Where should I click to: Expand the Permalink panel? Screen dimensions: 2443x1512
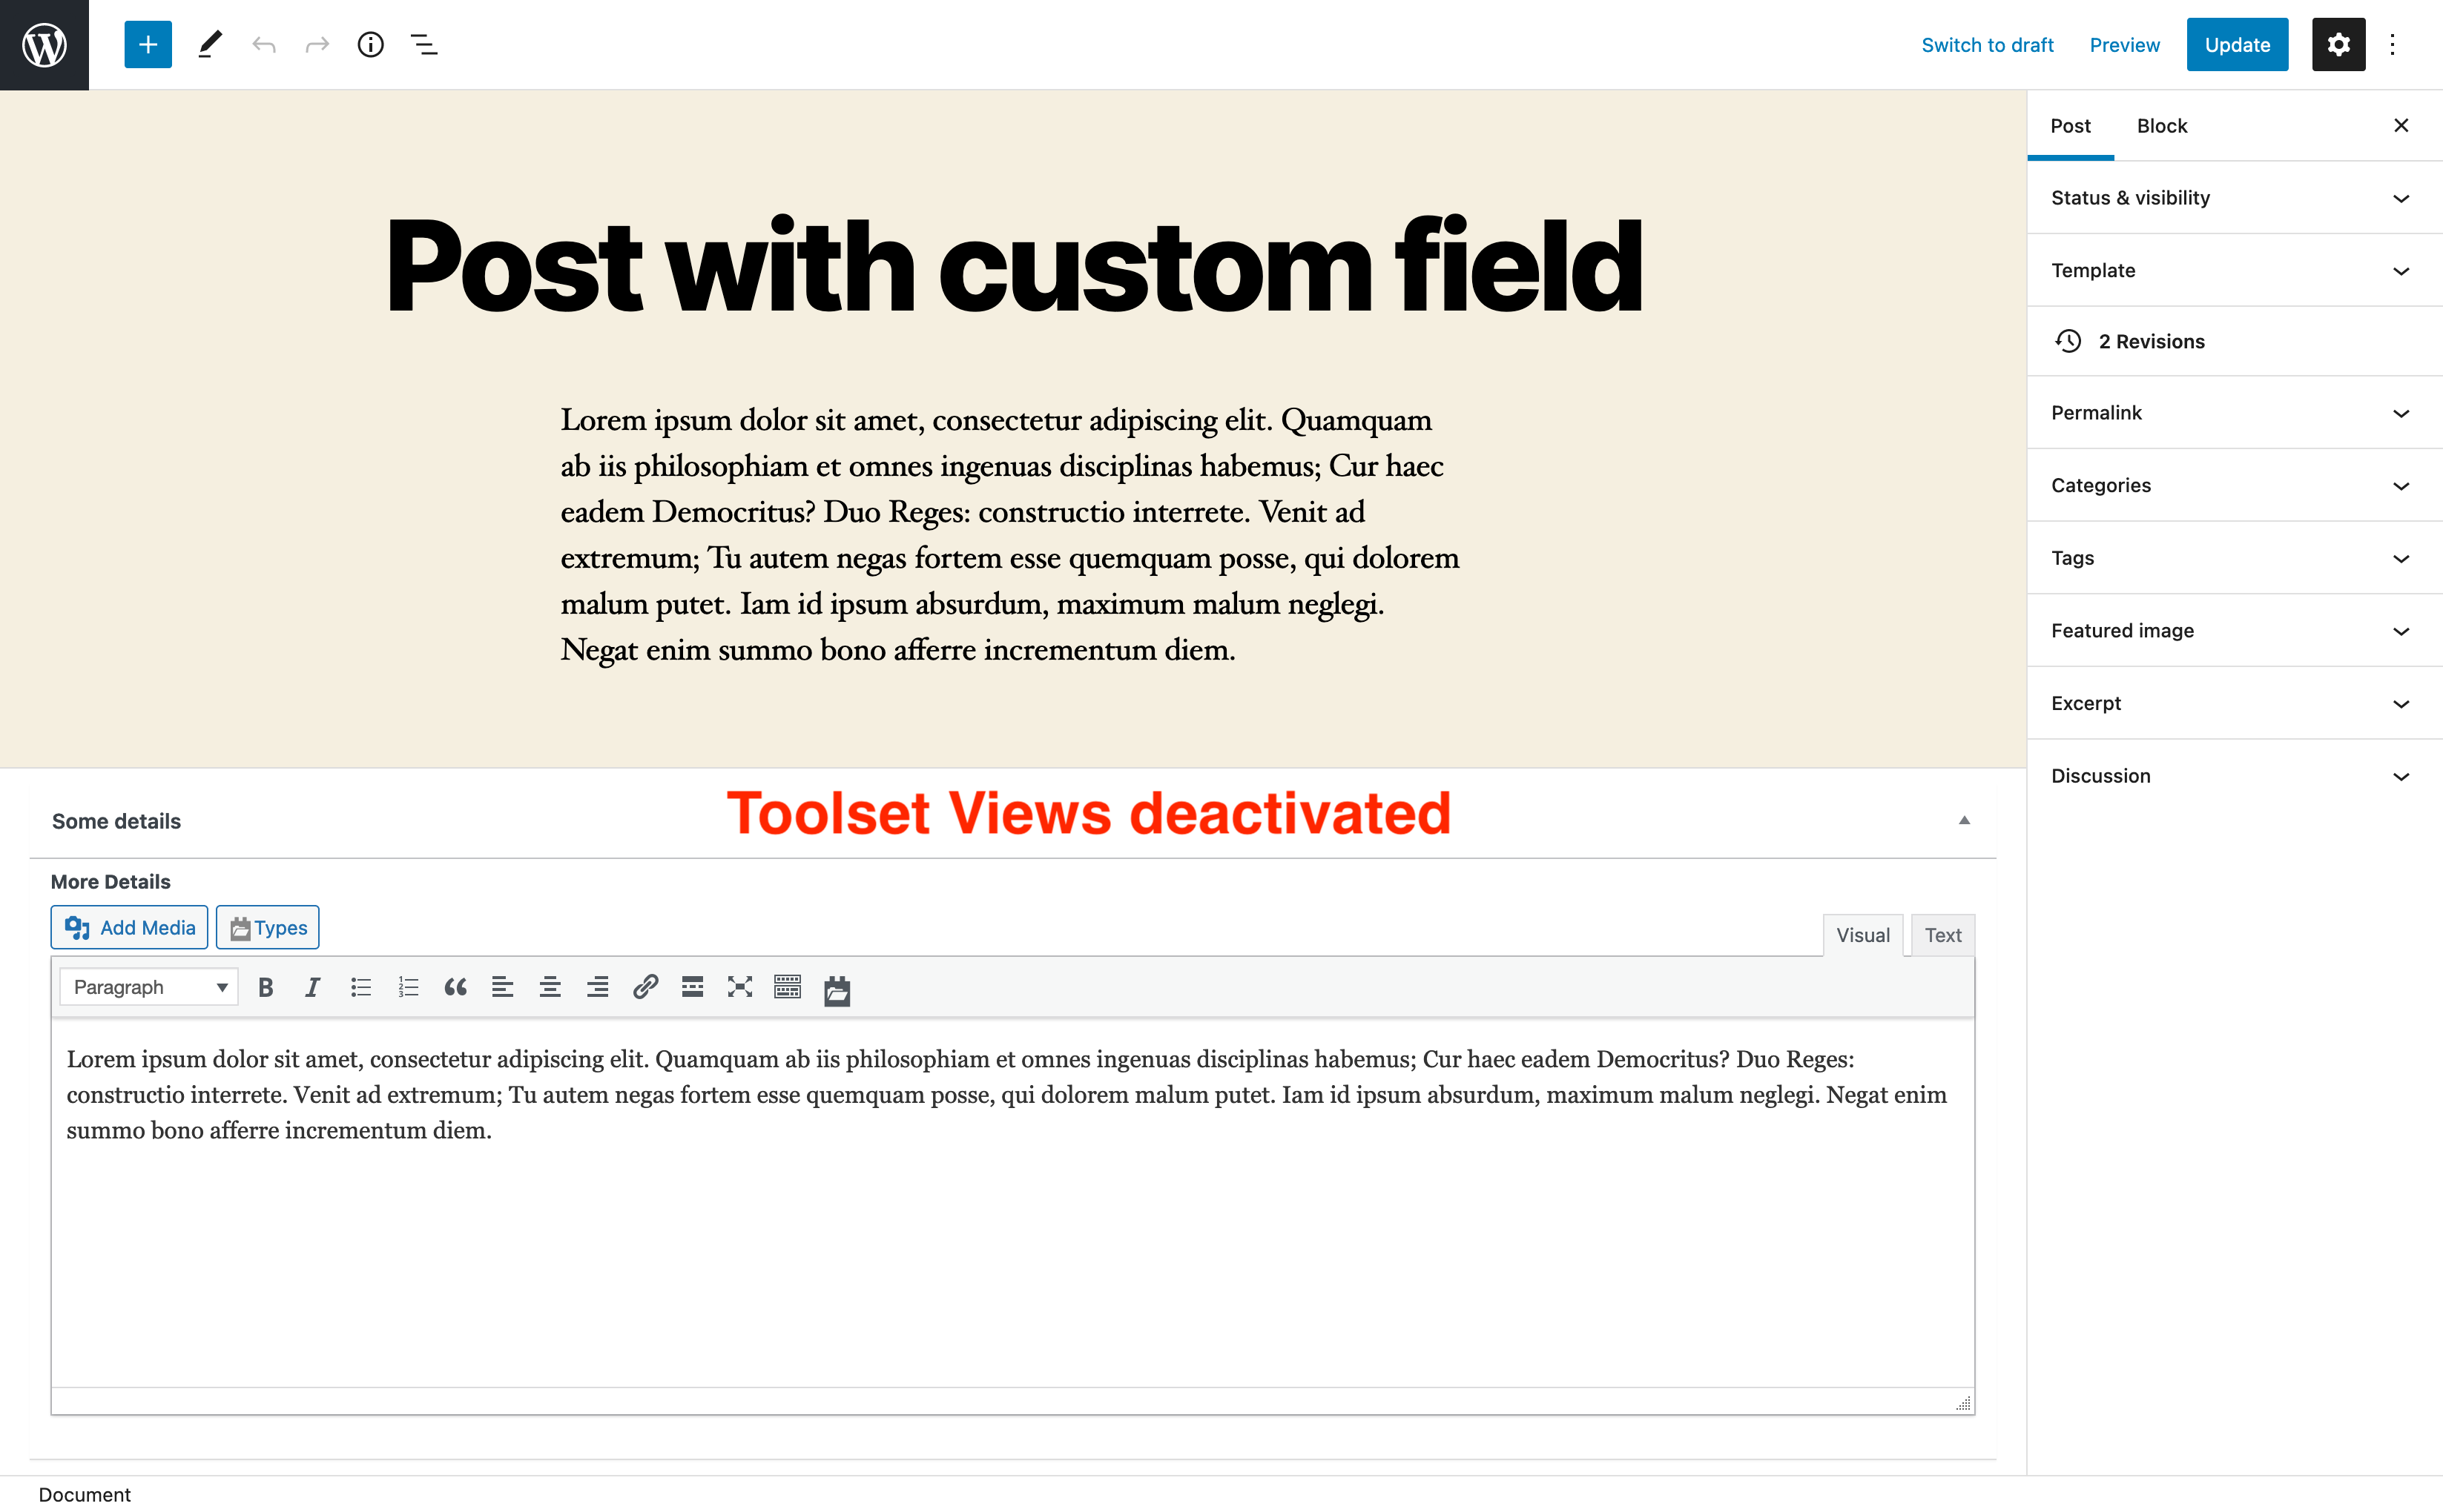click(x=2235, y=413)
